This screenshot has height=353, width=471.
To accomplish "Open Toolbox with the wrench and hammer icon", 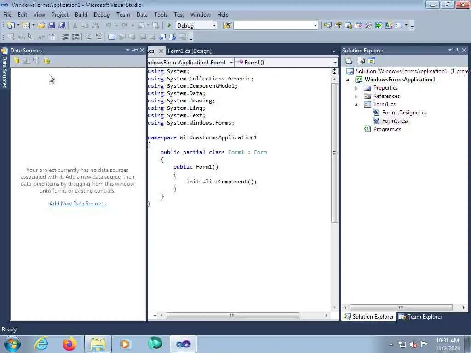I will point(368,26).
